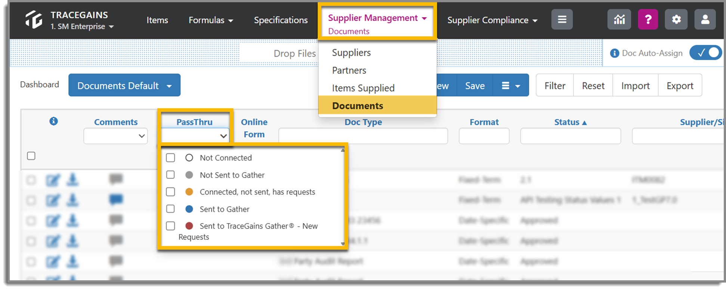Click the Export button
726x290 pixels.
point(680,86)
